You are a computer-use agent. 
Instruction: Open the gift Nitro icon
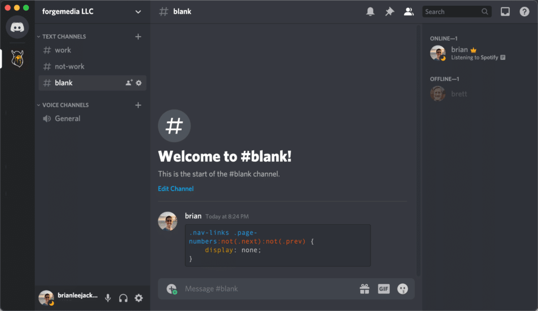364,288
